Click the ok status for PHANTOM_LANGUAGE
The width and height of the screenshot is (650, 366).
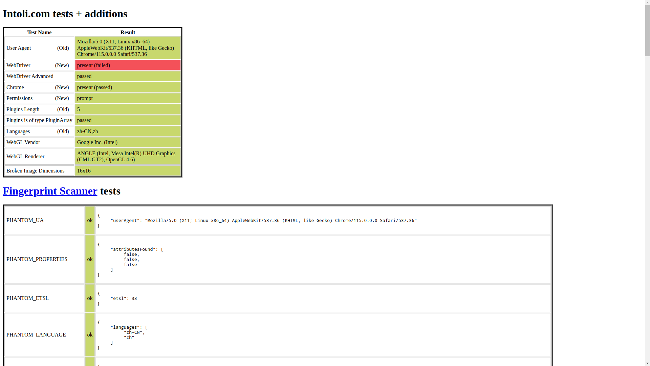coord(90,335)
